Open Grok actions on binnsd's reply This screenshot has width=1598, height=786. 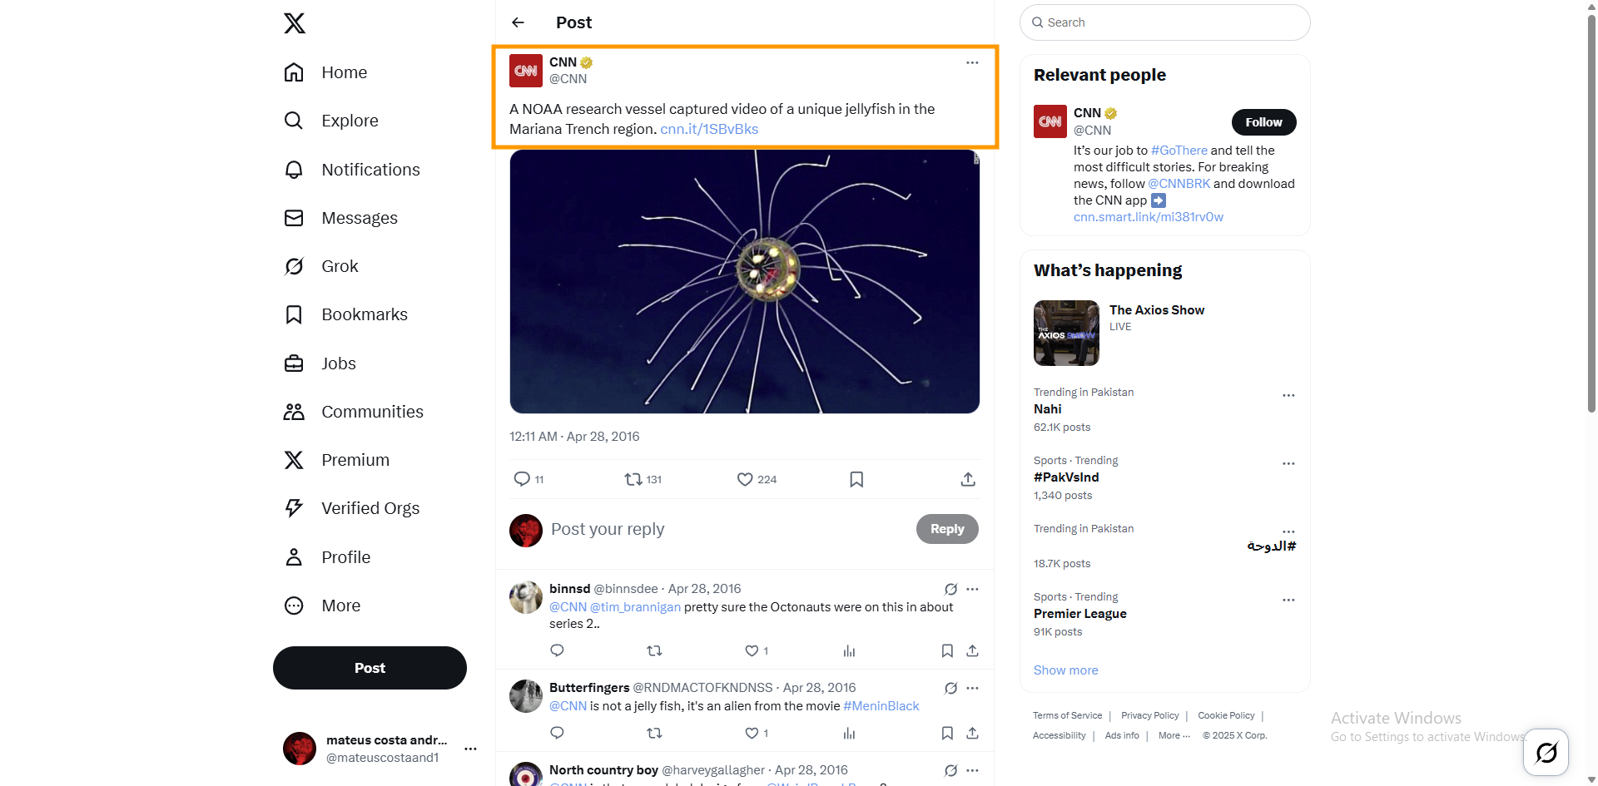(x=950, y=589)
